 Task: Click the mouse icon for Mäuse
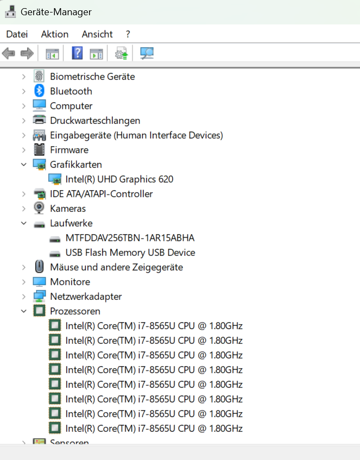pos(39,267)
